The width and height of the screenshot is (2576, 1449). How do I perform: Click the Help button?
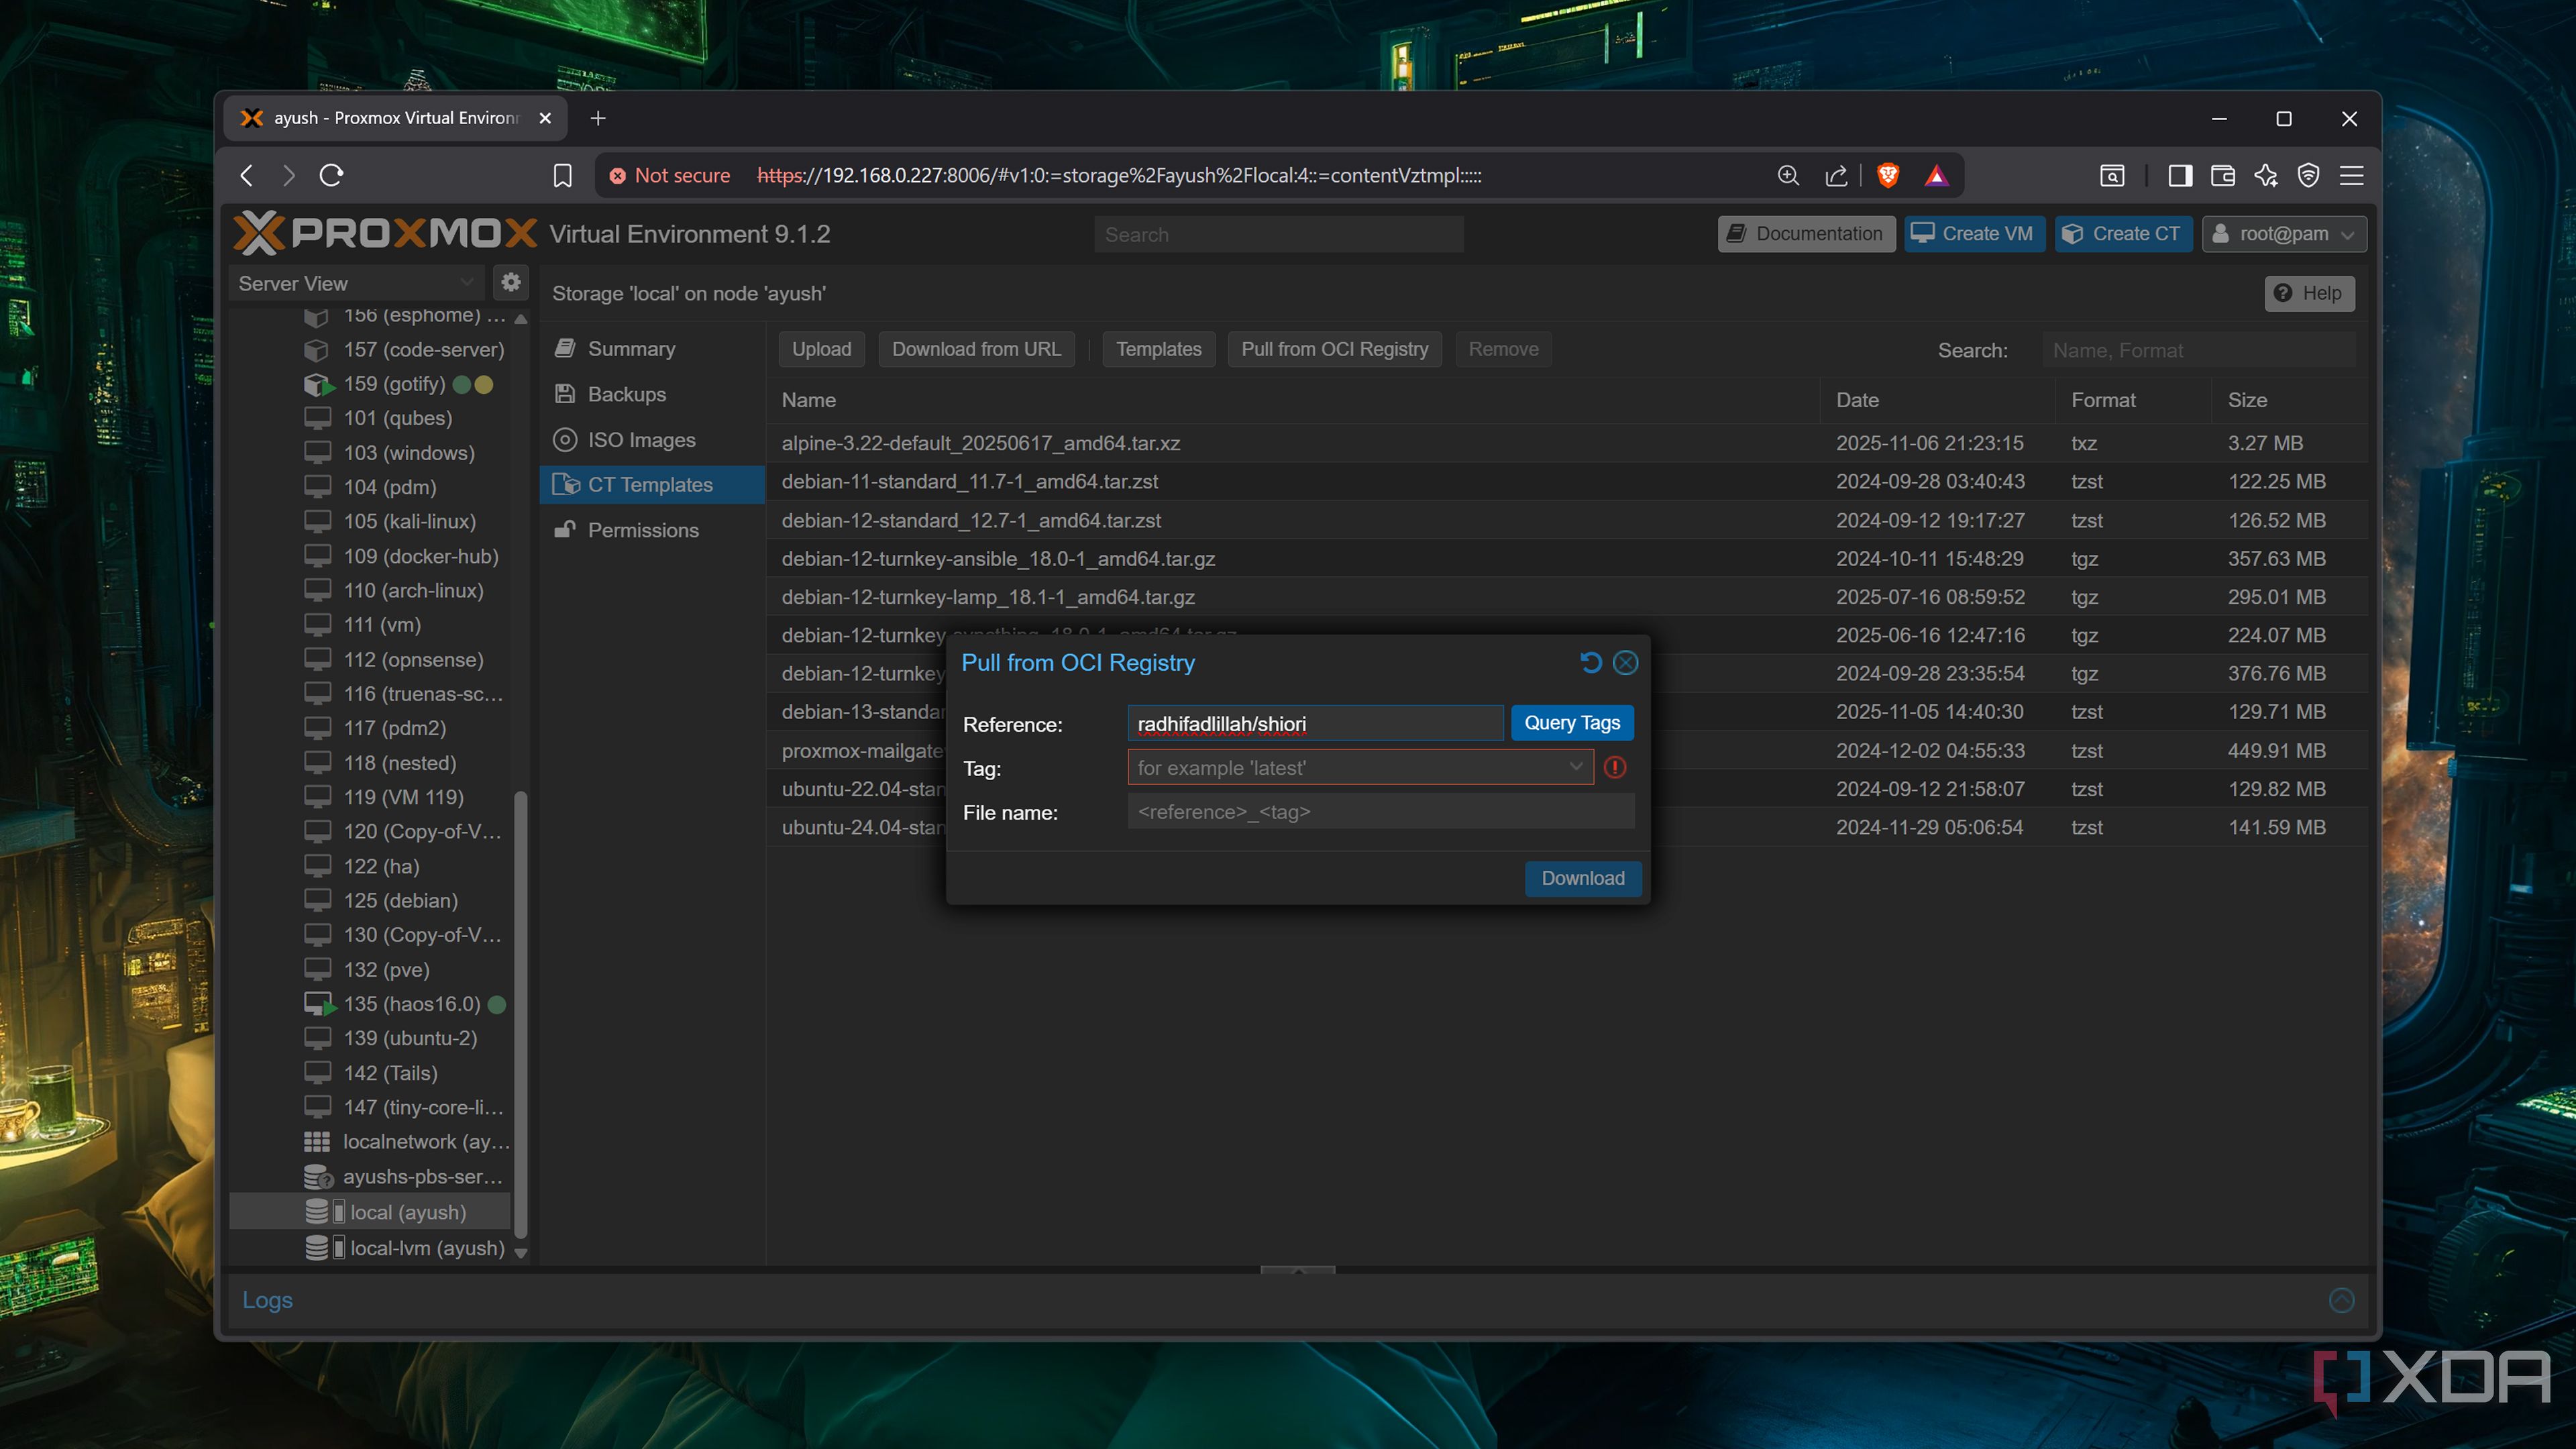point(2309,293)
